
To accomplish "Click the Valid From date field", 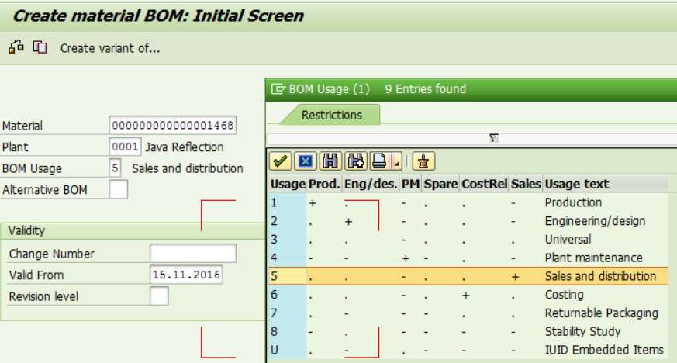I will pyautogui.click(x=187, y=275).
